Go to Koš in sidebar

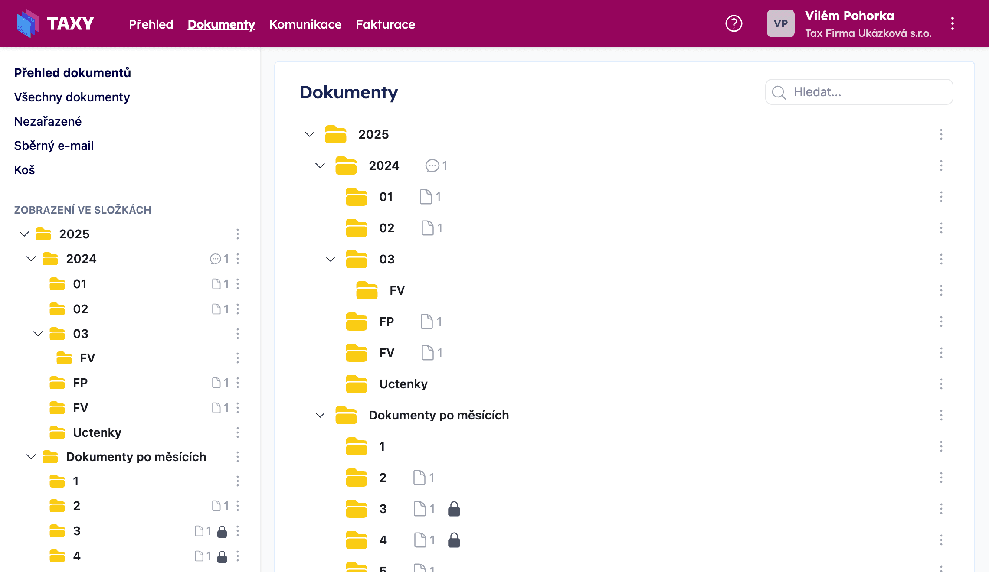(x=24, y=170)
